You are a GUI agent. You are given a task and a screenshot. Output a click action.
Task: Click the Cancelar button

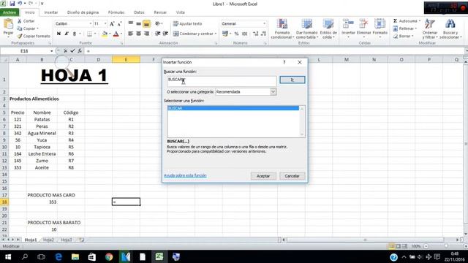292,176
